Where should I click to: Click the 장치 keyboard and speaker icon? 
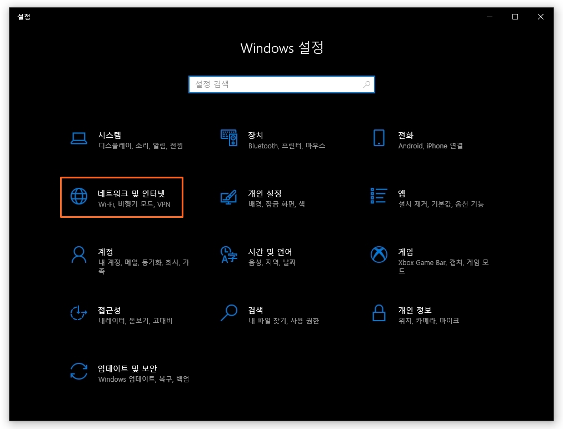tap(229, 138)
